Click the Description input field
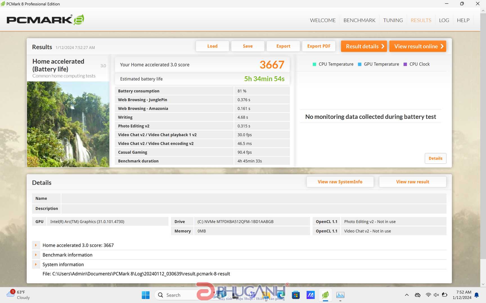This screenshot has height=303, width=486. (x=254, y=208)
